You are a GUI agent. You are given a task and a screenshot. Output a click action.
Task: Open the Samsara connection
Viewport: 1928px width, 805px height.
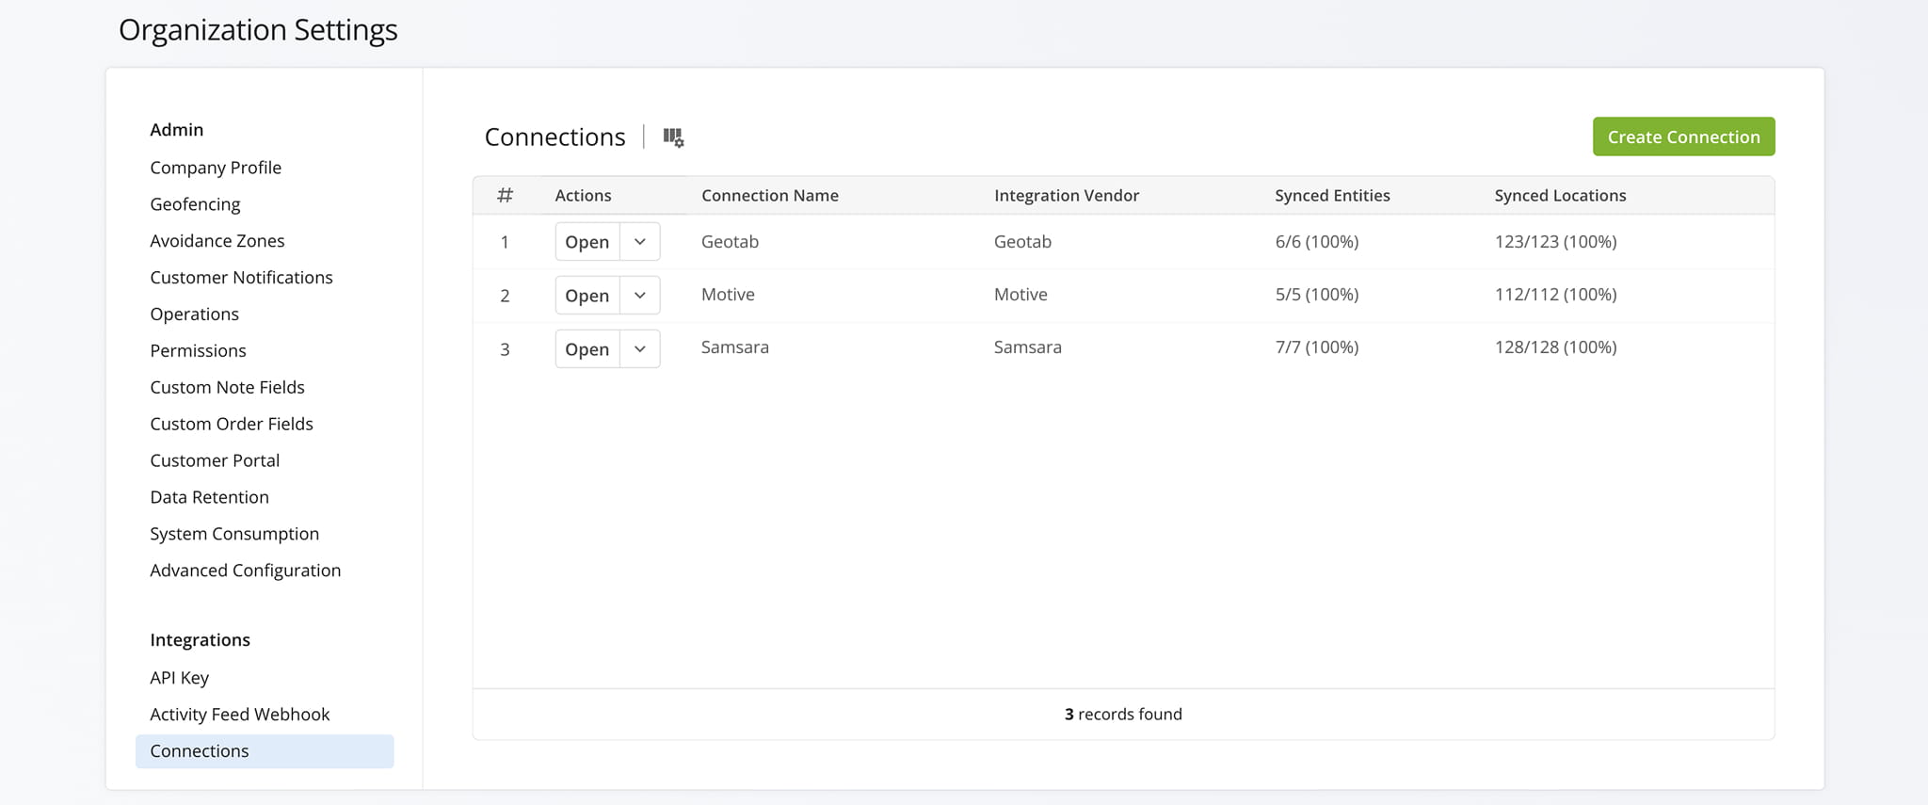[587, 349]
